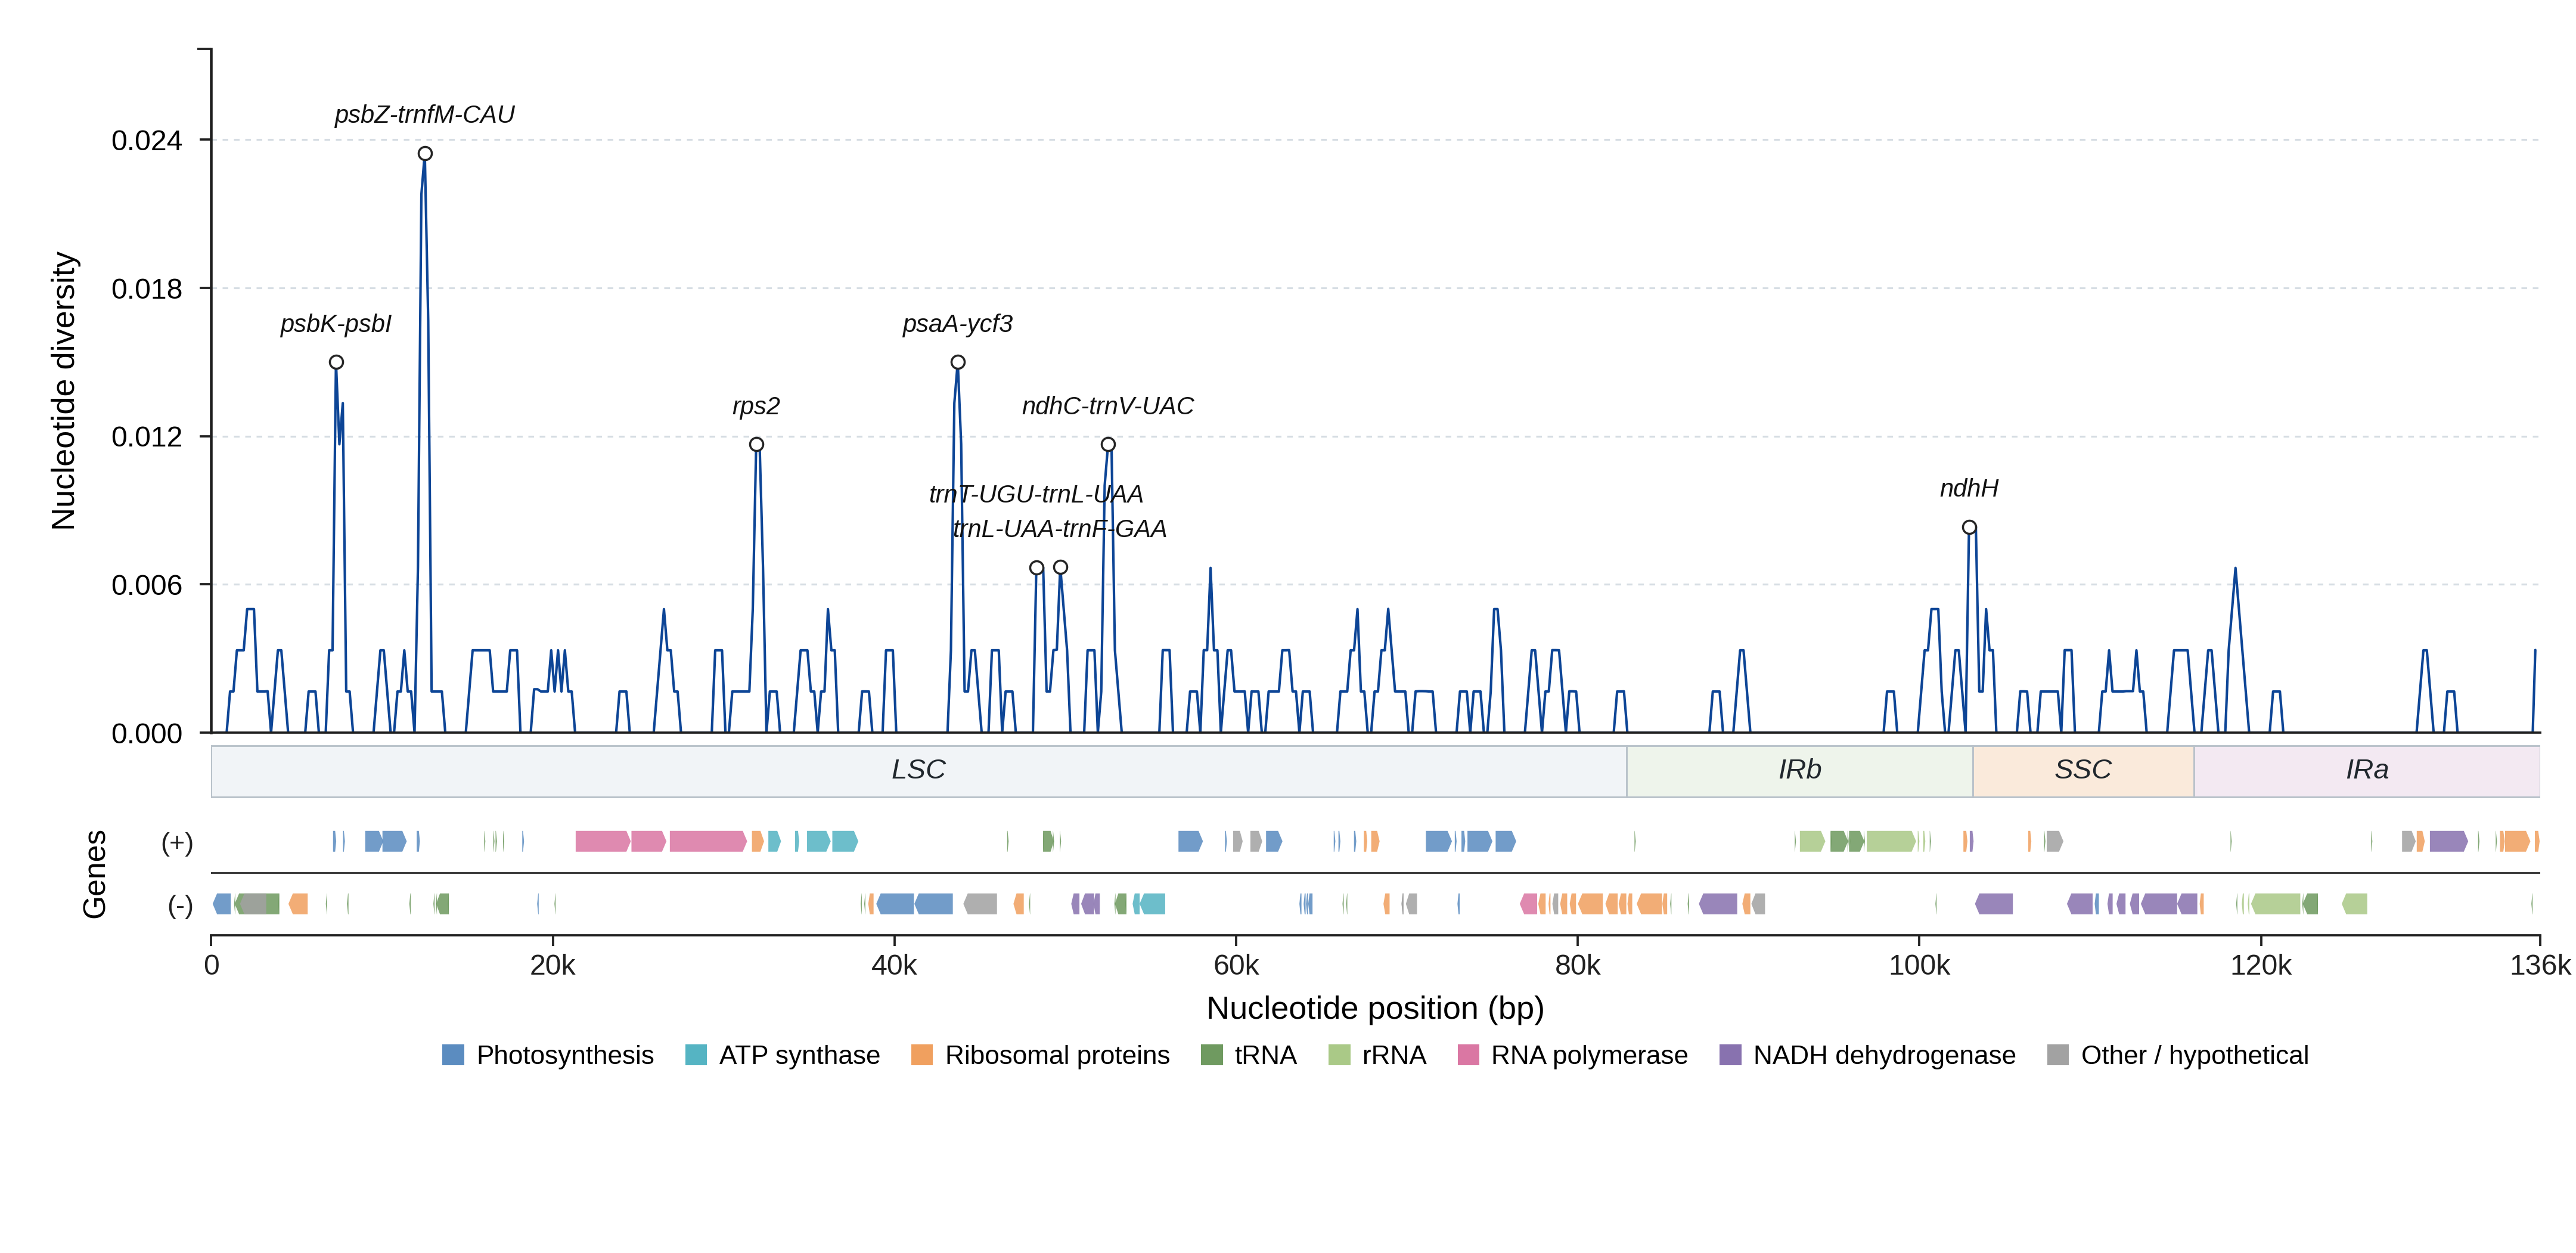Image resolution: width=2576 pixels, height=1253 pixels.
Task: Click the Photosynthesis legend text
Action: point(565,1055)
